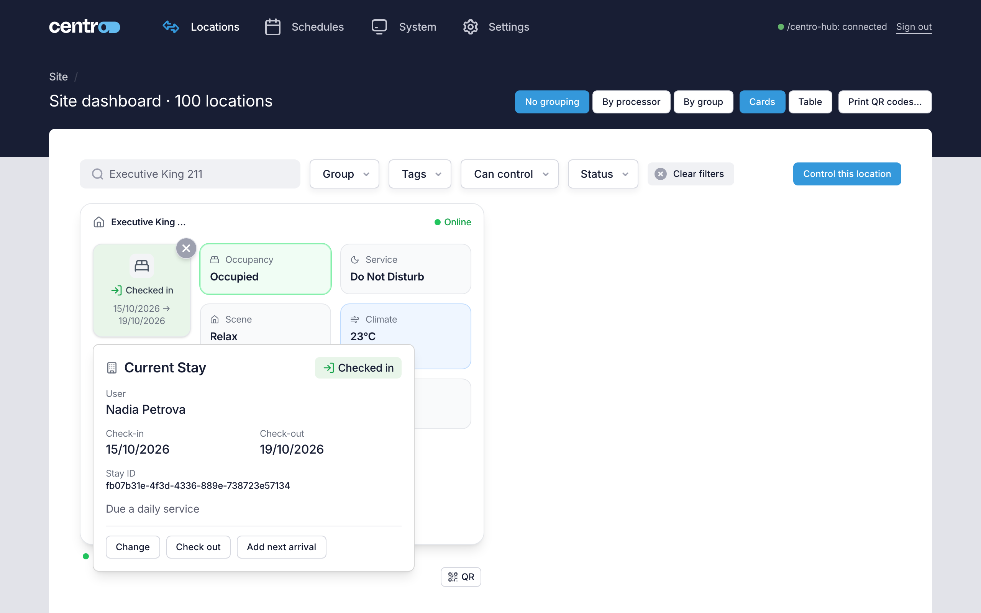981x613 pixels.
Task: Click the search field with Executive King 211
Action: (x=190, y=174)
